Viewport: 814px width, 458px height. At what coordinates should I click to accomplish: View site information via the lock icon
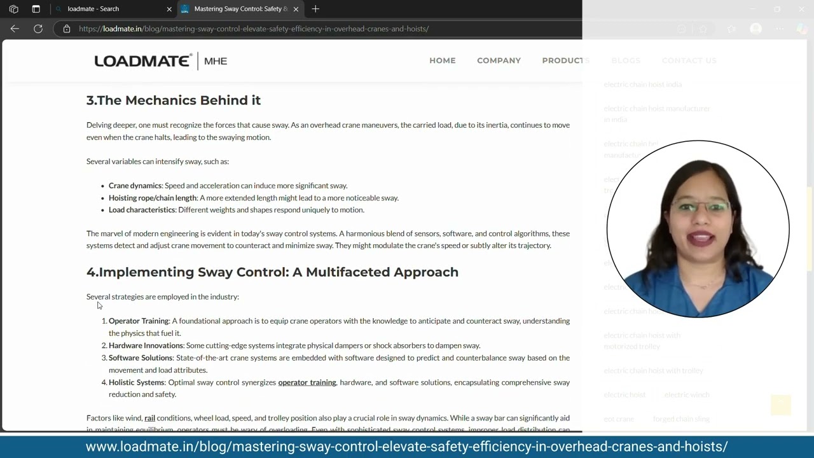tap(67, 29)
